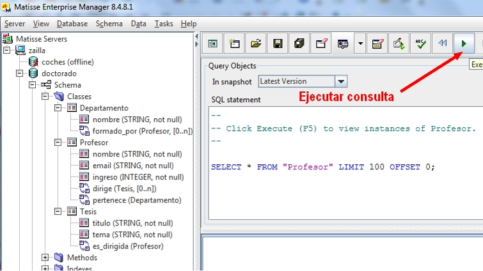483x271 pixels.
Task: Open the View menu
Action: (41, 24)
